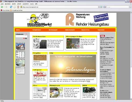Click the wood pellets image
The height and width of the screenshot is (102, 132).
point(40,58)
